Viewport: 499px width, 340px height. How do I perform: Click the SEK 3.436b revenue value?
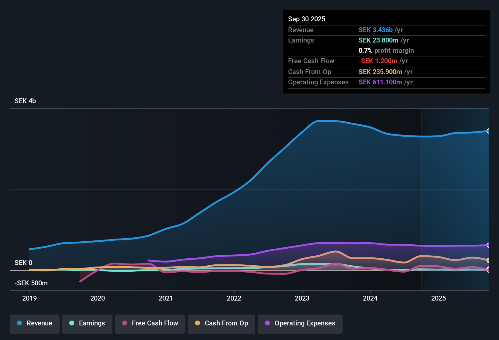click(377, 30)
